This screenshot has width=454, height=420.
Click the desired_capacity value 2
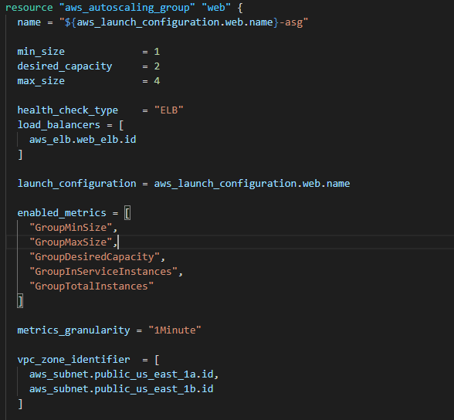(157, 66)
